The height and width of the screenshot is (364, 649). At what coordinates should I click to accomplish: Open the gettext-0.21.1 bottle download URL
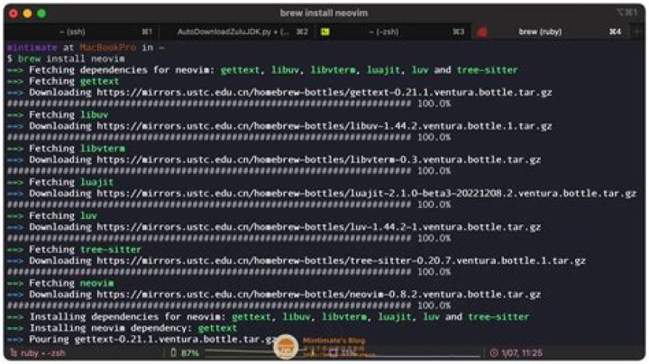[x=324, y=92]
